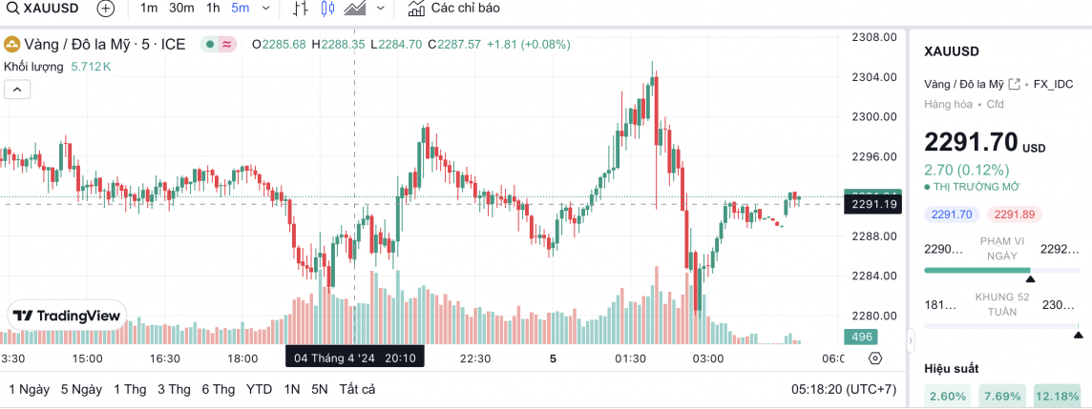This screenshot has width=1092, height=409.
Task: Expand the timeframe interval dropdown arrow
Action: pyautogui.click(x=265, y=9)
